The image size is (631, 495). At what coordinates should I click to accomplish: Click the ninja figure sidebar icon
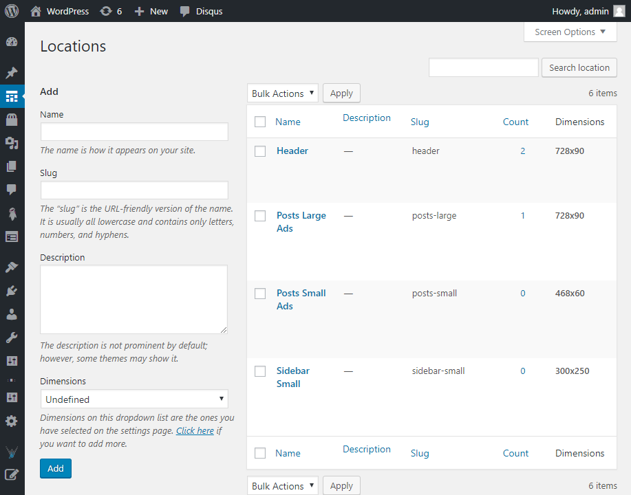point(12,214)
